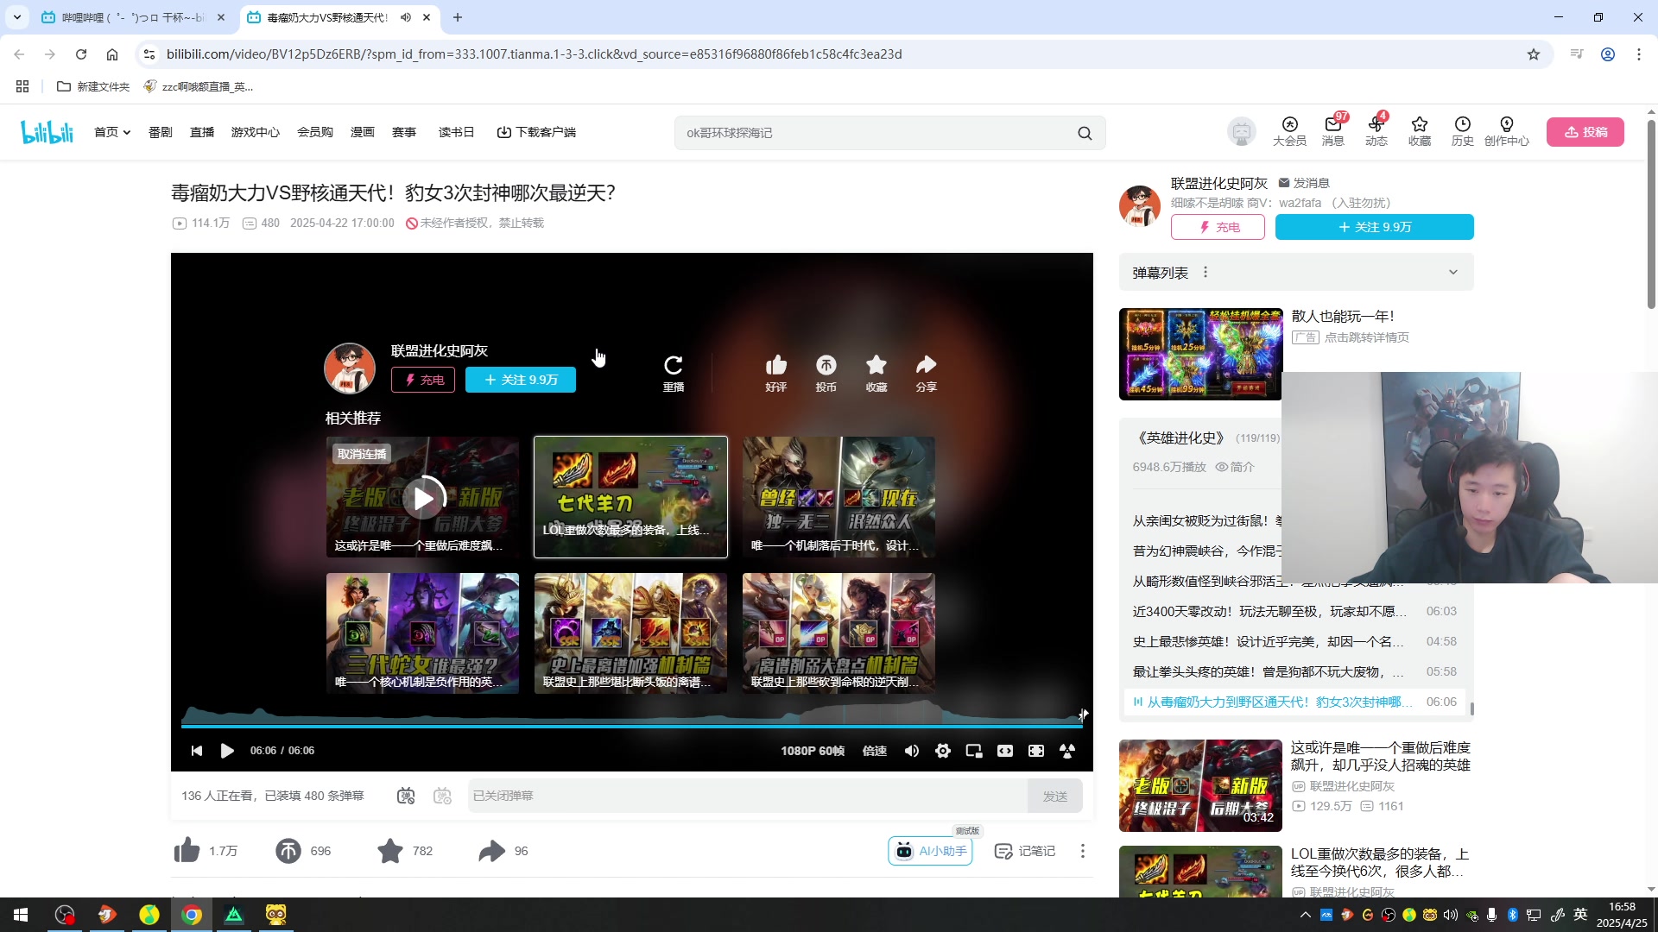Open new browser tab
The width and height of the screenshot is (1658, 932).
point(458,17)
